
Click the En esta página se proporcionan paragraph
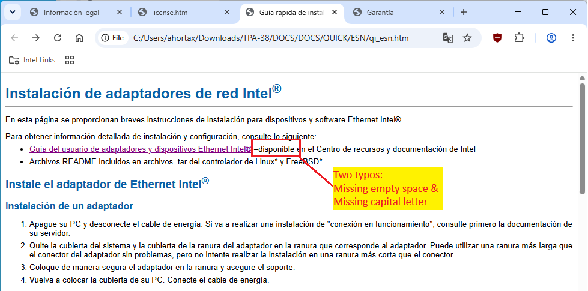(x=204, y=120)
